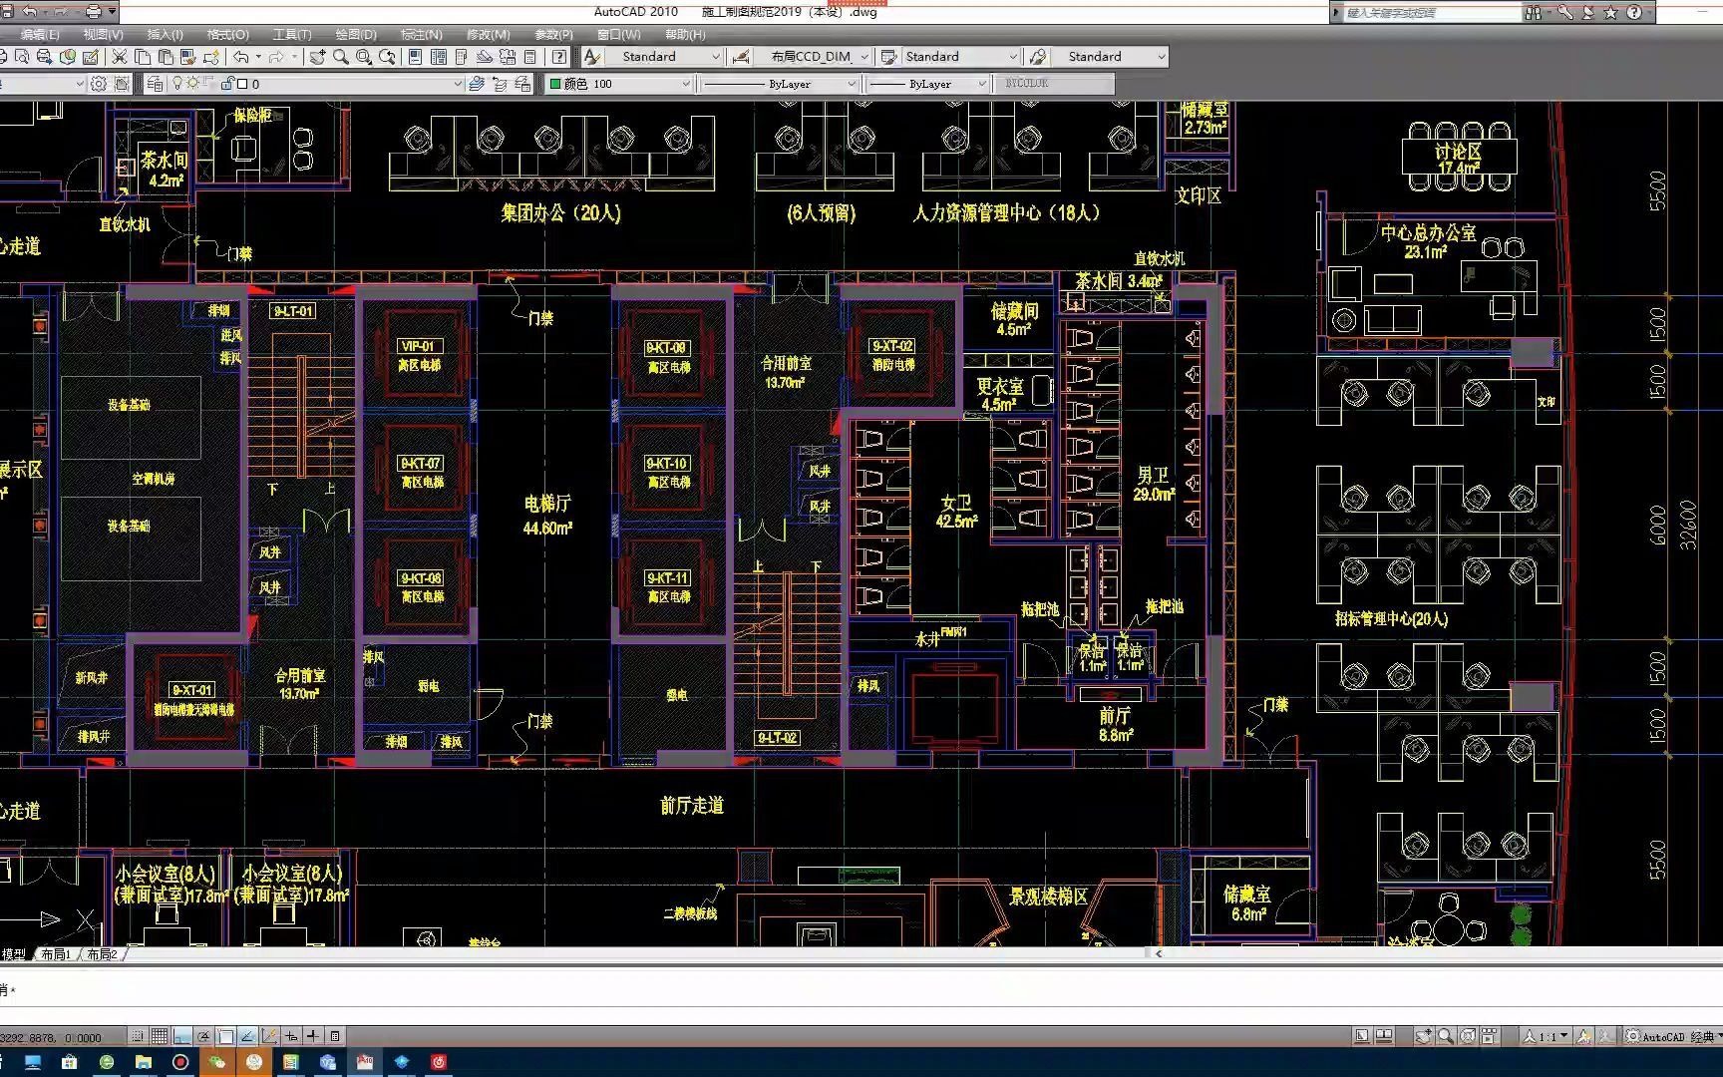Image resolution: width=1723 pixels, height=1077 pixels.
Task: Open the Tool Palettes window icon
Action: click(462, 57)
